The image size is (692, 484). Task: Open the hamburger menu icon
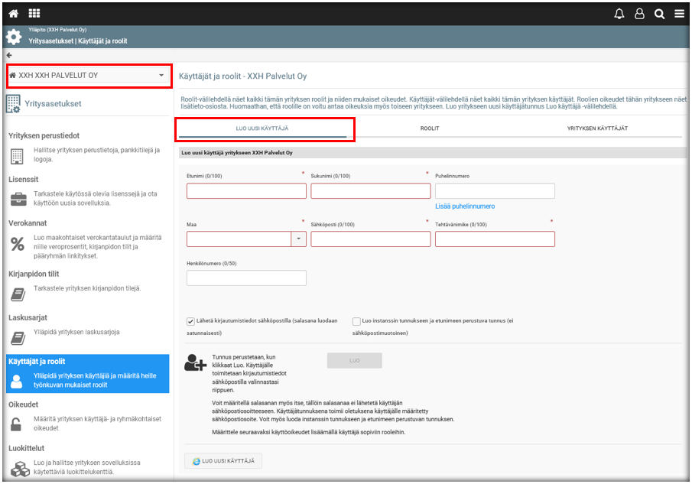pos(679,14)
